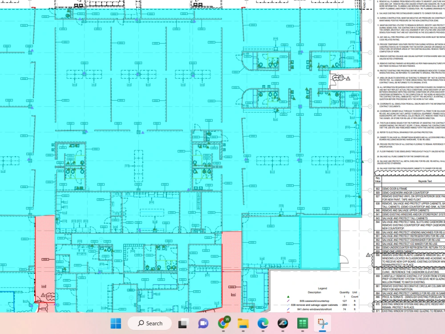
Task: Select keynote 864 'SALVAGE AND PROTECT CARRELS' row
Action: coord(409,293)
